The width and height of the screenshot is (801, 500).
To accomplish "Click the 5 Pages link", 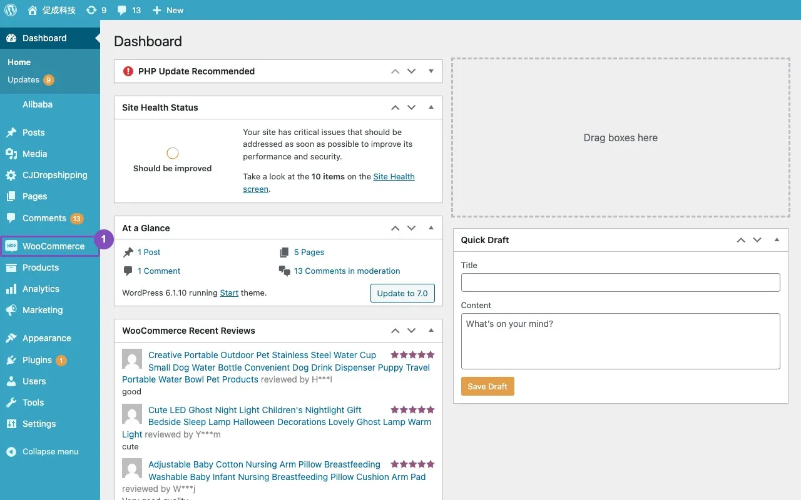I will (x=309, y=252).
